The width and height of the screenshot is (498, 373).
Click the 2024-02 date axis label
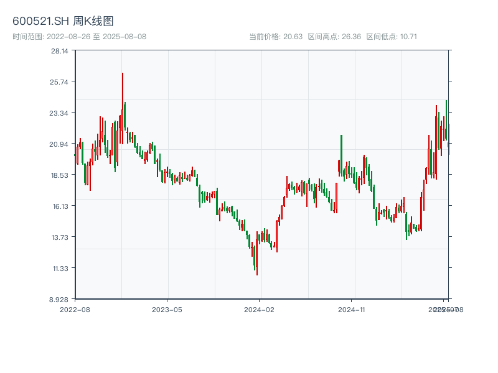[259, 309]
